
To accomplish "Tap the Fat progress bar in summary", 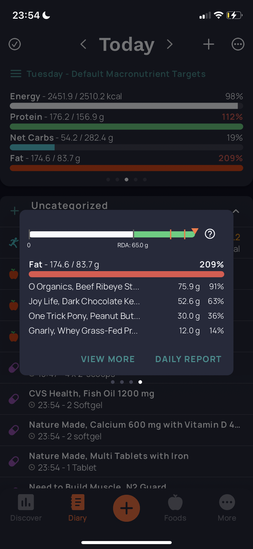I will 127,168.
